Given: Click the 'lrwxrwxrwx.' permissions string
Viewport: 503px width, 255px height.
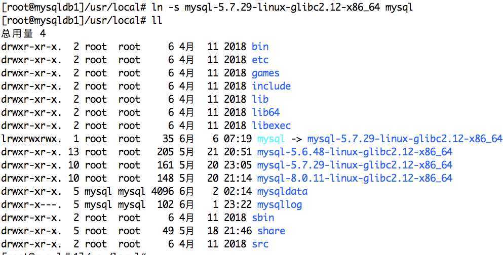Looking at the screenshot, I should coord(31,139).
